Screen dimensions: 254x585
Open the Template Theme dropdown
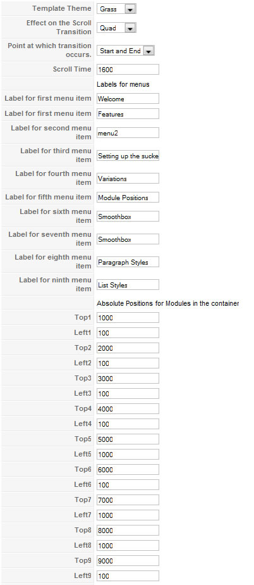pyautogui.click(x=116, y=9)
